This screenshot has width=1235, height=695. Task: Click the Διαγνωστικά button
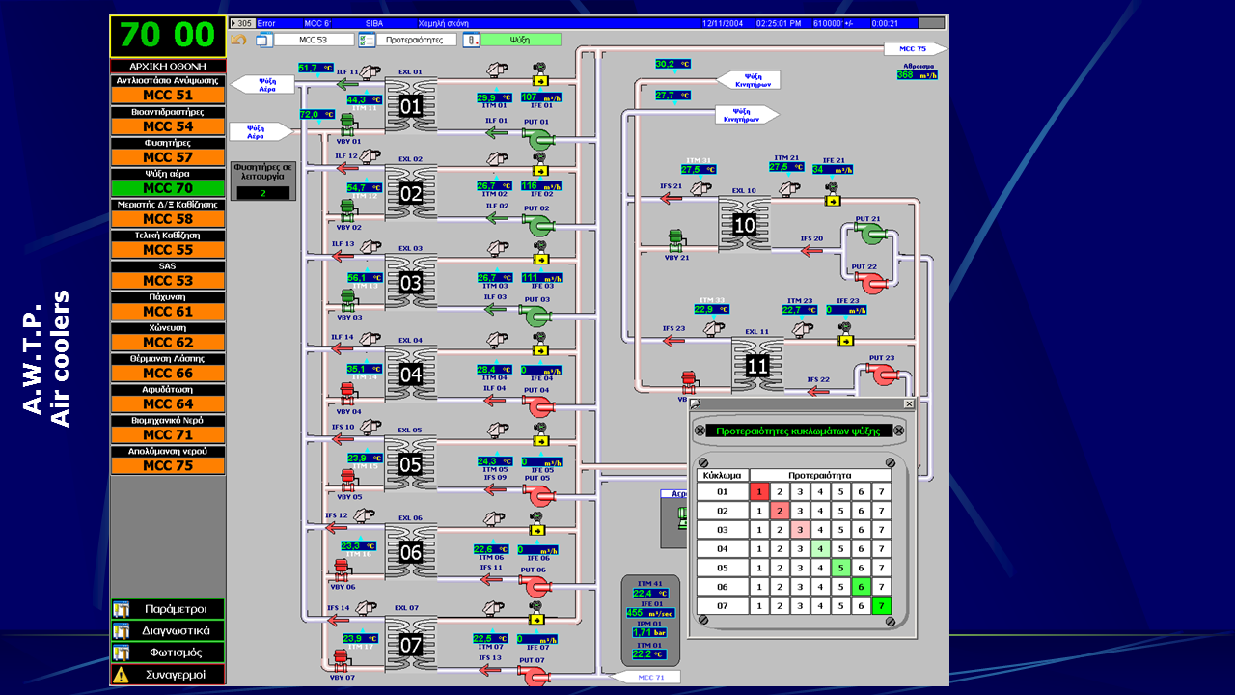coord(168,630)
